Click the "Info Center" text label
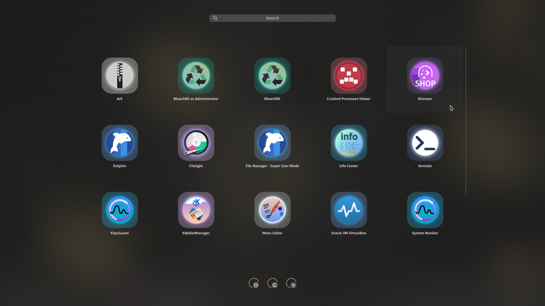The image size is (545, 306). click(x=349, y=166)
